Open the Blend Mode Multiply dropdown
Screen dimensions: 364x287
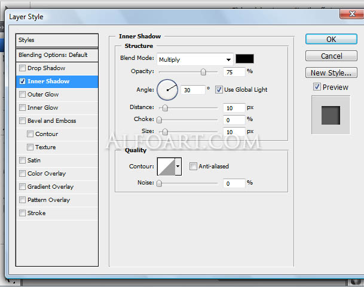tap(195, 59)
